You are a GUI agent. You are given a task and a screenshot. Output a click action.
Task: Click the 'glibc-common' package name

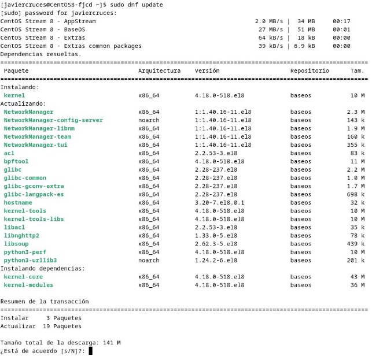point(25,178)
